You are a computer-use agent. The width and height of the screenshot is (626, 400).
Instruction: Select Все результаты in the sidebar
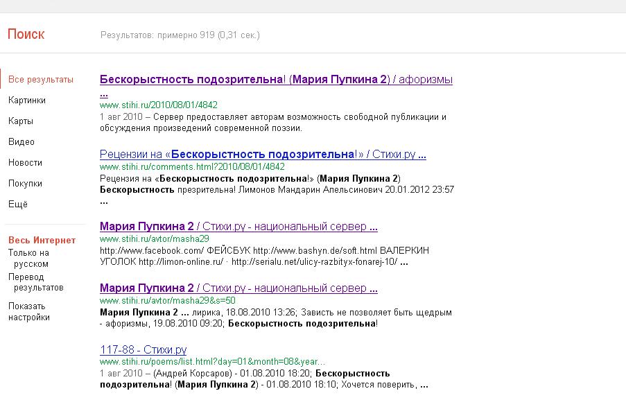click(x=40, y=80)
